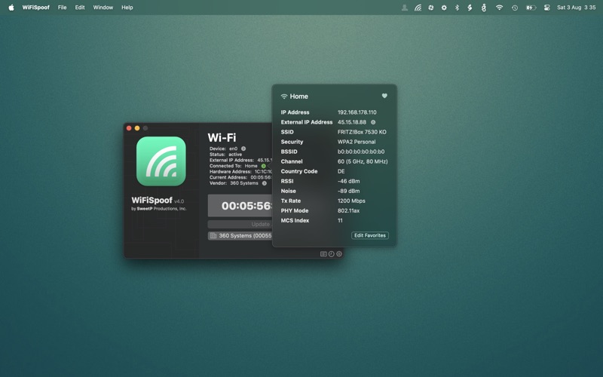
Task: Click Noise value -89 dBm
Action: pos(348,191)
